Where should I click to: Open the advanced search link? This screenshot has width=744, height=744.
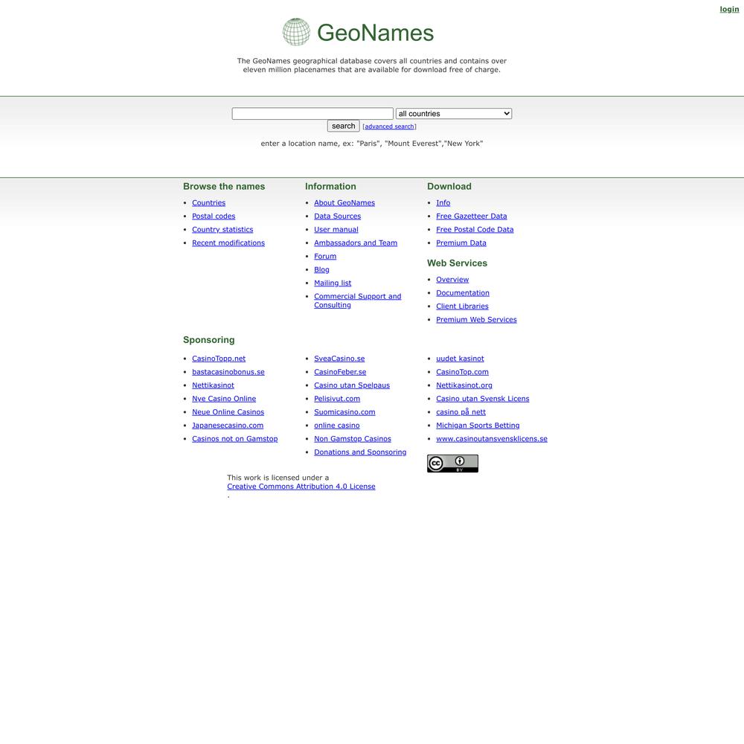(389, 126)
